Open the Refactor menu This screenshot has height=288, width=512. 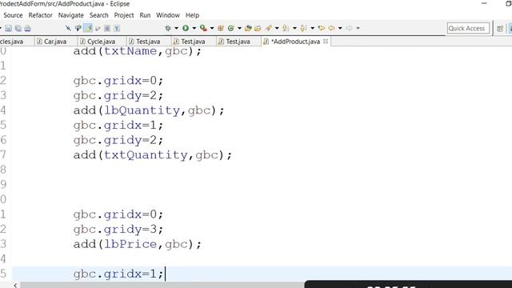click(x=41, y=15)
